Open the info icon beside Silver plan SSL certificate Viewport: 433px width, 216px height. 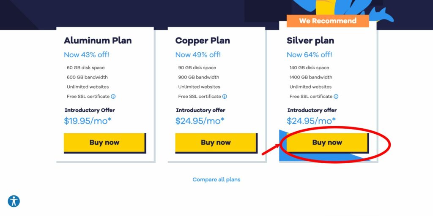tap(336, 97)
